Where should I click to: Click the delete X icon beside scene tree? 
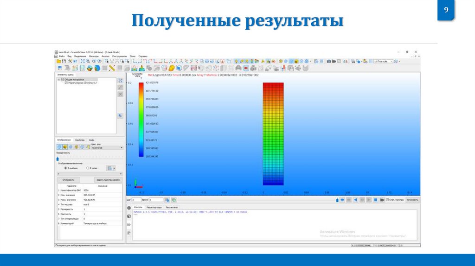click(x=120, y=94)
